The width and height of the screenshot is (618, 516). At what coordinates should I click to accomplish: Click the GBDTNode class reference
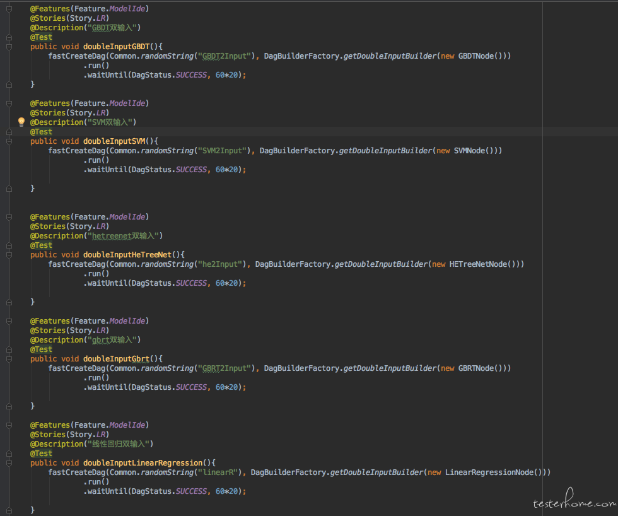(x=479, y=56)
